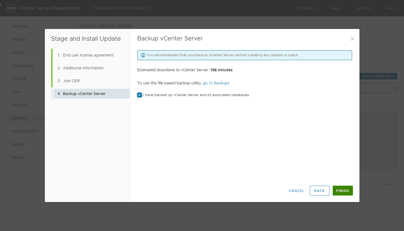Go to step 1 End user license agreement
The image size is (404, 231).
[88, 55]
